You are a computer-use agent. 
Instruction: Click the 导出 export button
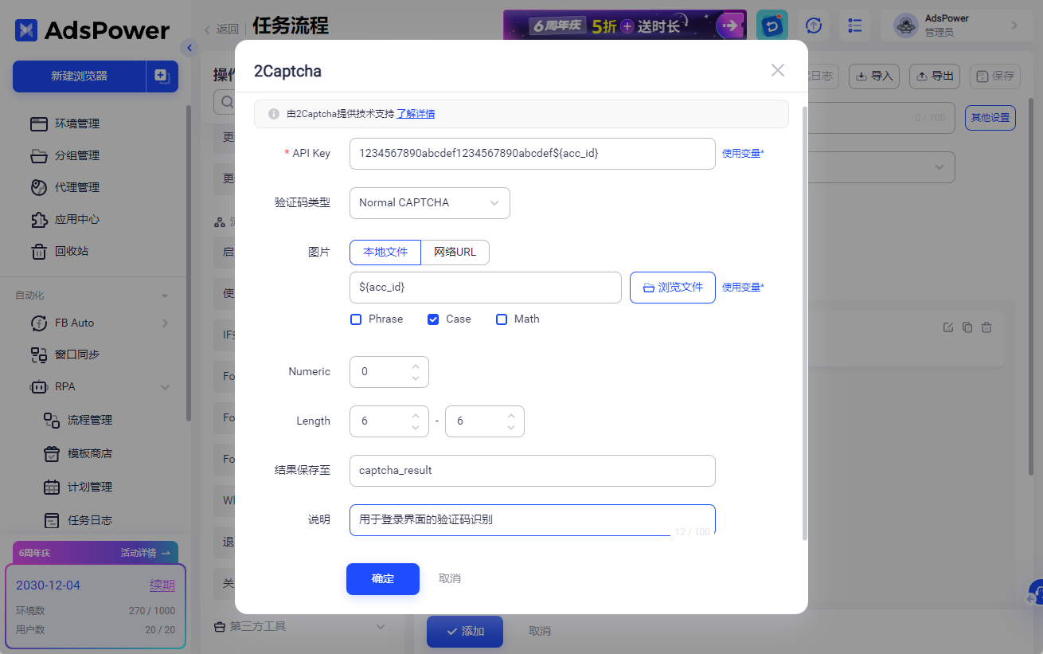click(x=935, y=76)
